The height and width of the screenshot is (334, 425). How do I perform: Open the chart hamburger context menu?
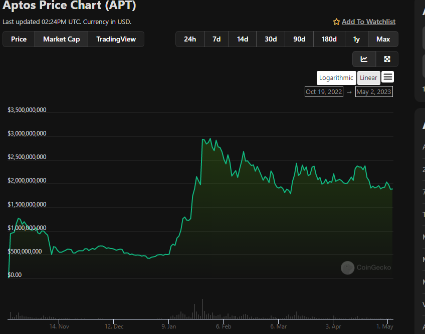pos(387,77)
